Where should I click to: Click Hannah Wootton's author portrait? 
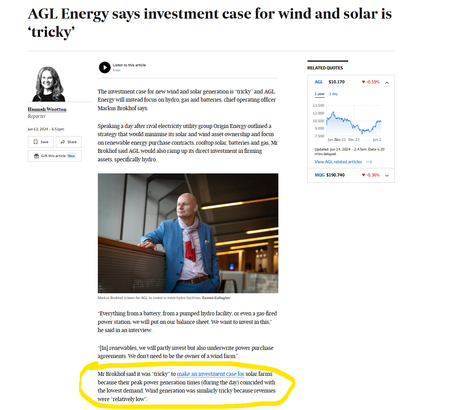tap(49, 84)
